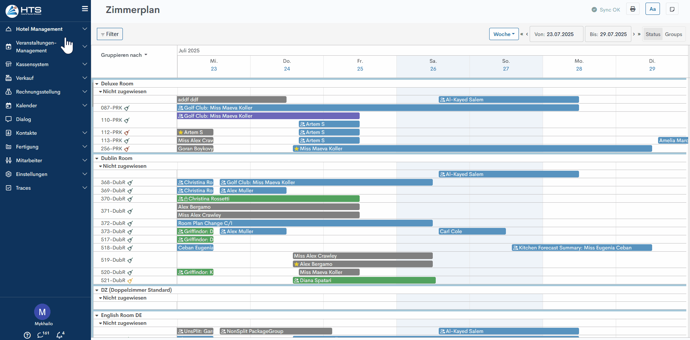690x340 pixels.
Task: Click the Filter button
Action: (110, 34)
